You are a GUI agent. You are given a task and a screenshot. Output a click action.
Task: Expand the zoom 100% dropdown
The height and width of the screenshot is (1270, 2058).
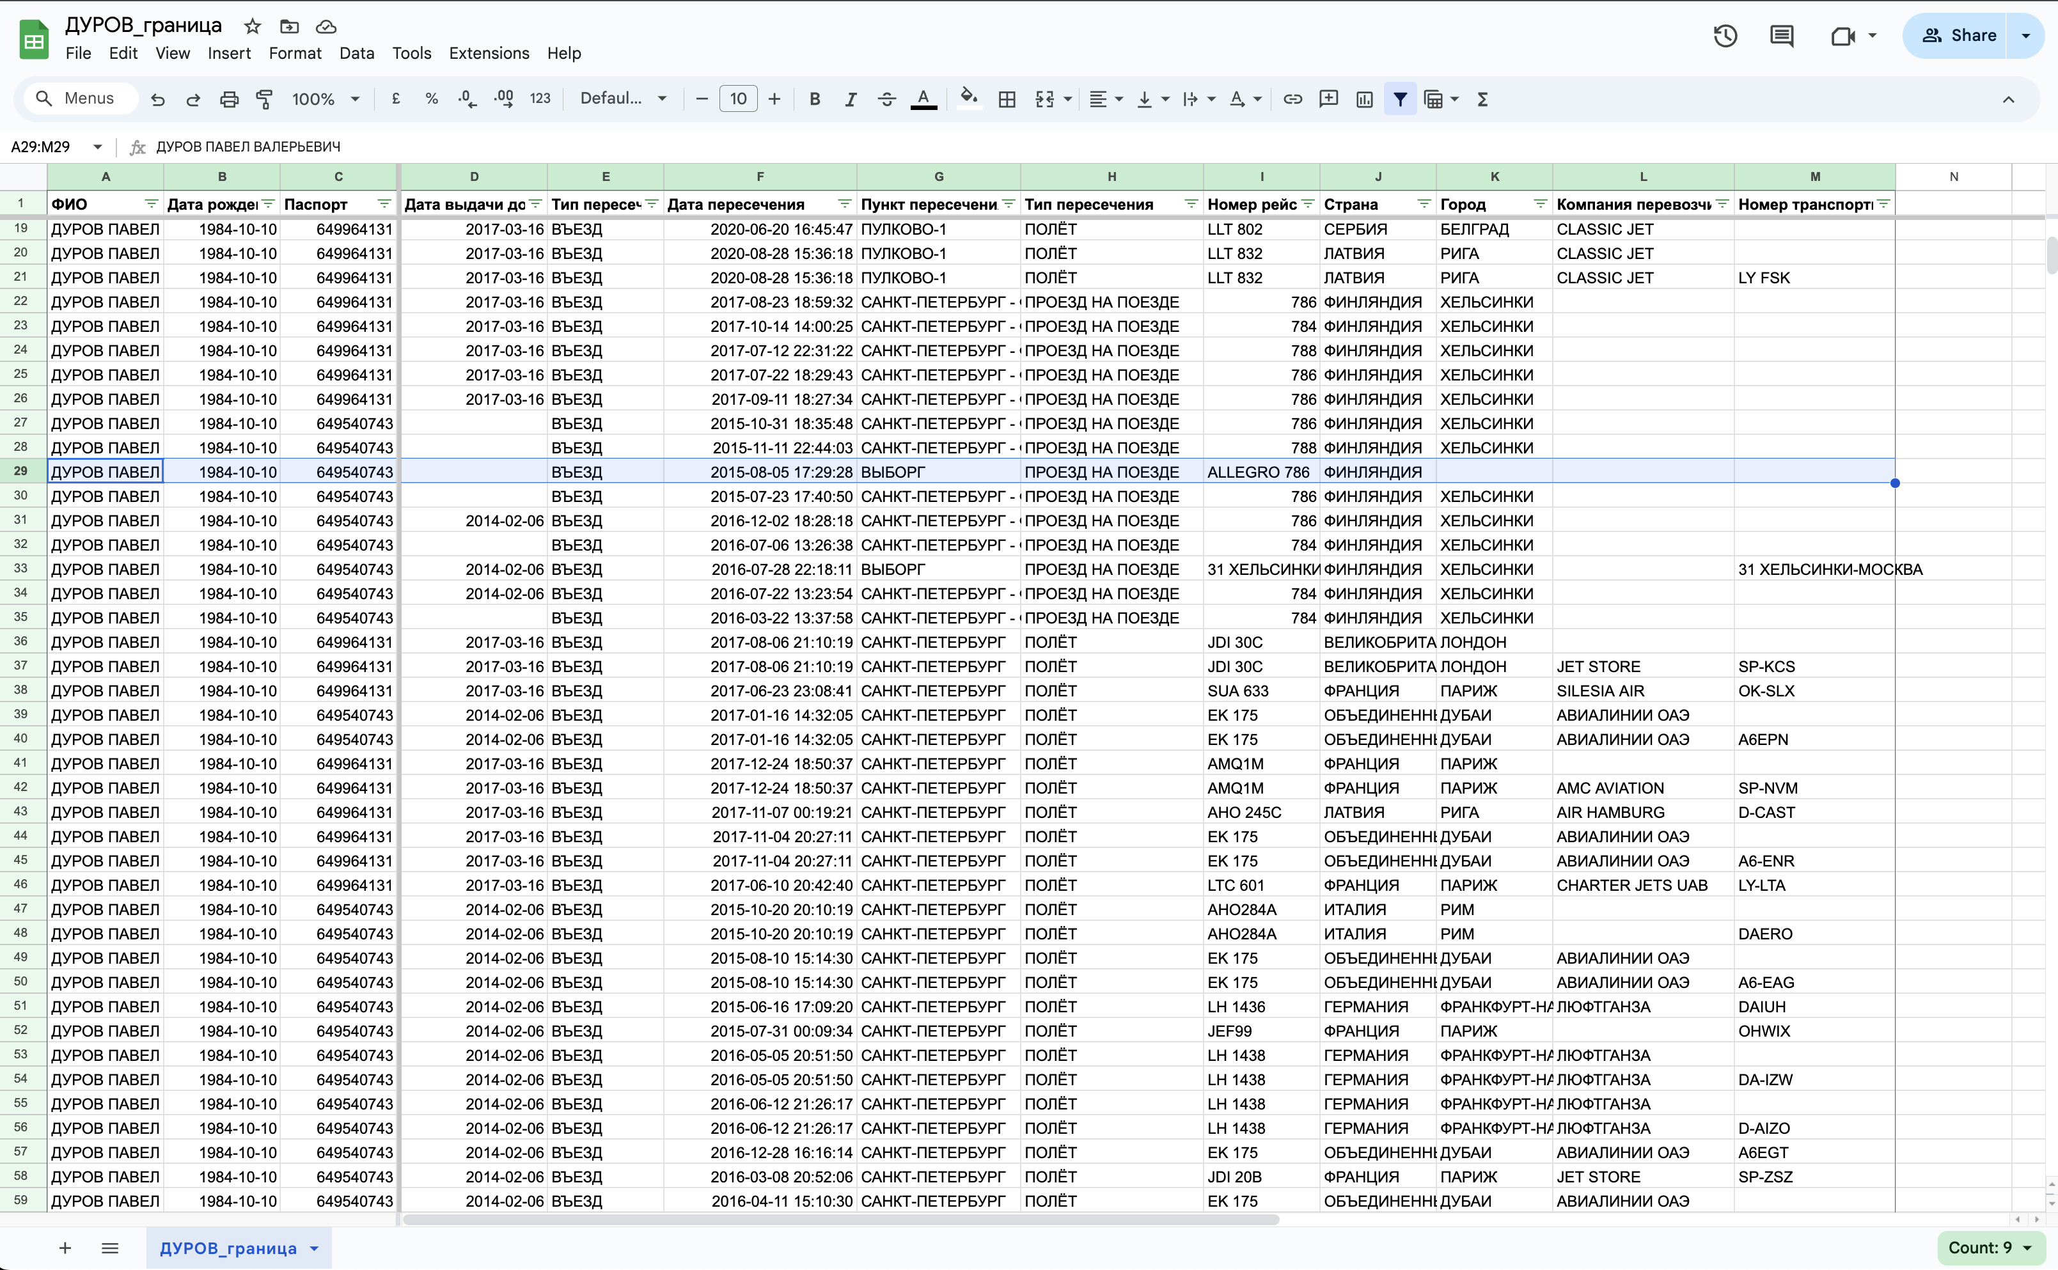click(326, 99)
